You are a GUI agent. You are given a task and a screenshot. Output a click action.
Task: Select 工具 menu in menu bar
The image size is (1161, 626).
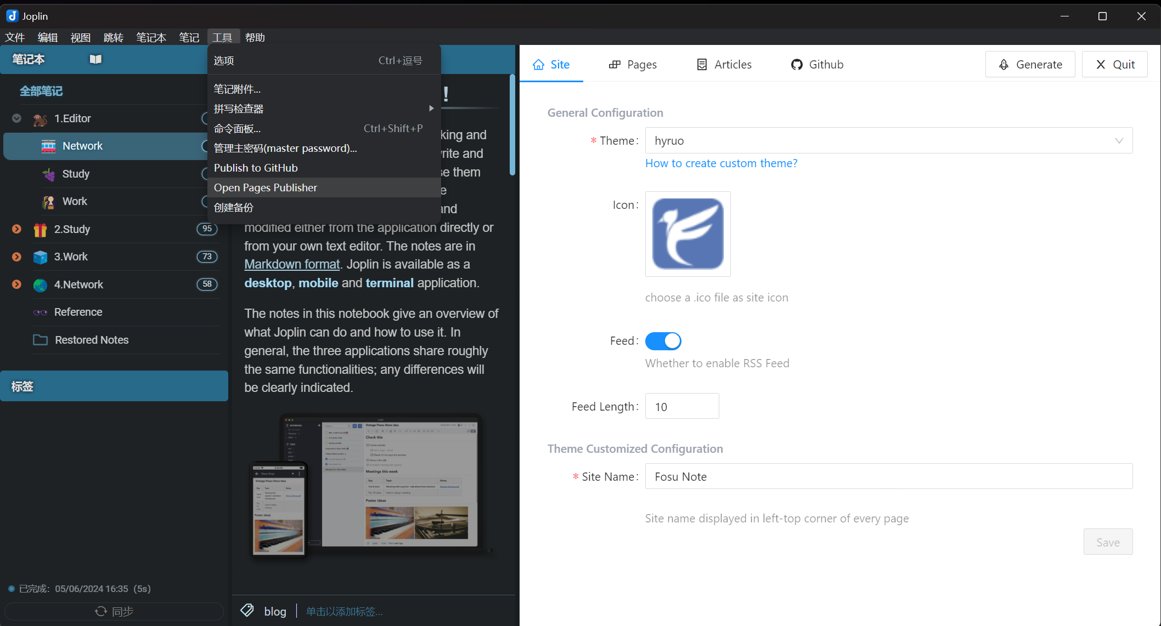click(222, 37)
